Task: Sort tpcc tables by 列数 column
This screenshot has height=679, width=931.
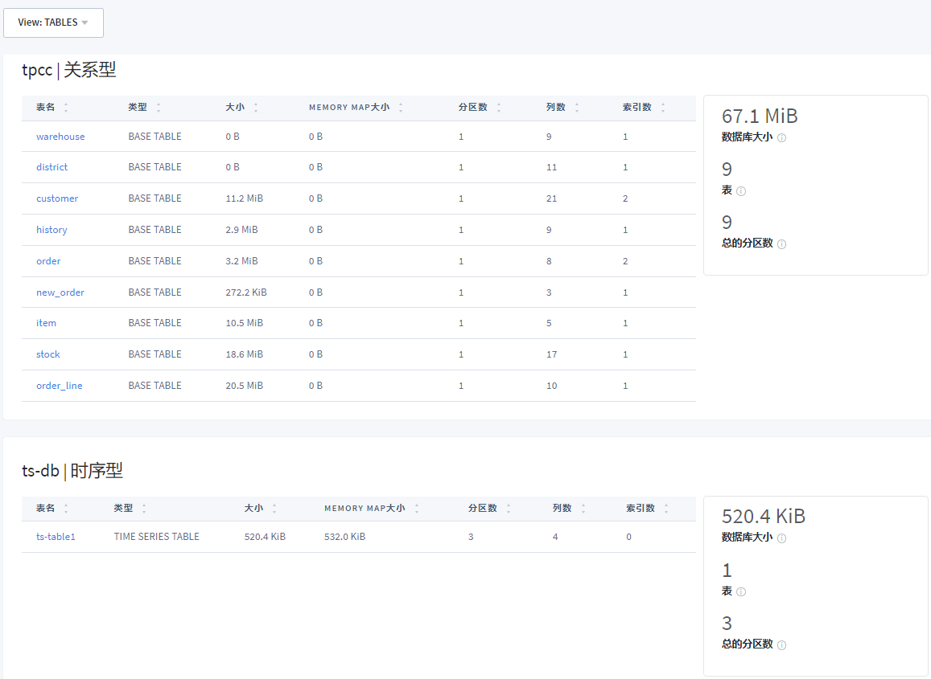Action: pyautogui.click(x=576, y=108)
